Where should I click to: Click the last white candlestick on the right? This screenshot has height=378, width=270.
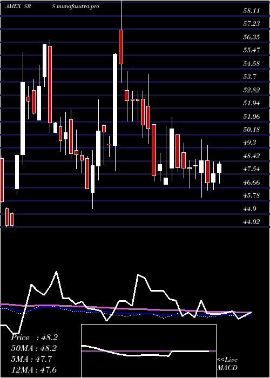[x=219, y=168]
